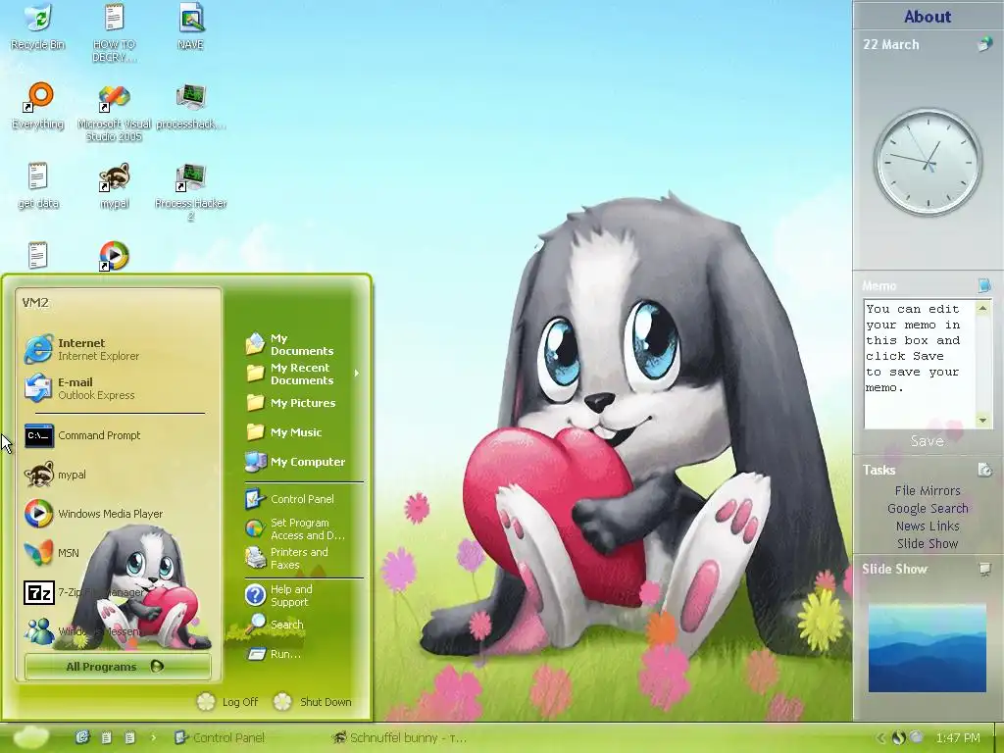Launch the Everything search shortcut on desktop
Image resolution: width=1004 pixels, height=753 pixels.
[x=38, y=106]
